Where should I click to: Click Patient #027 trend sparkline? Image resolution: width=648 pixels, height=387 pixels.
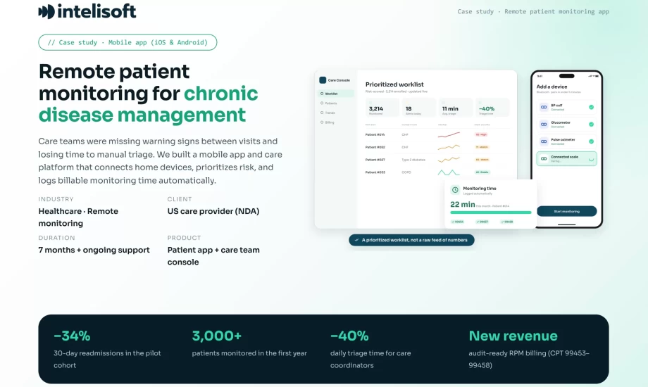click(x=449, y=160)
